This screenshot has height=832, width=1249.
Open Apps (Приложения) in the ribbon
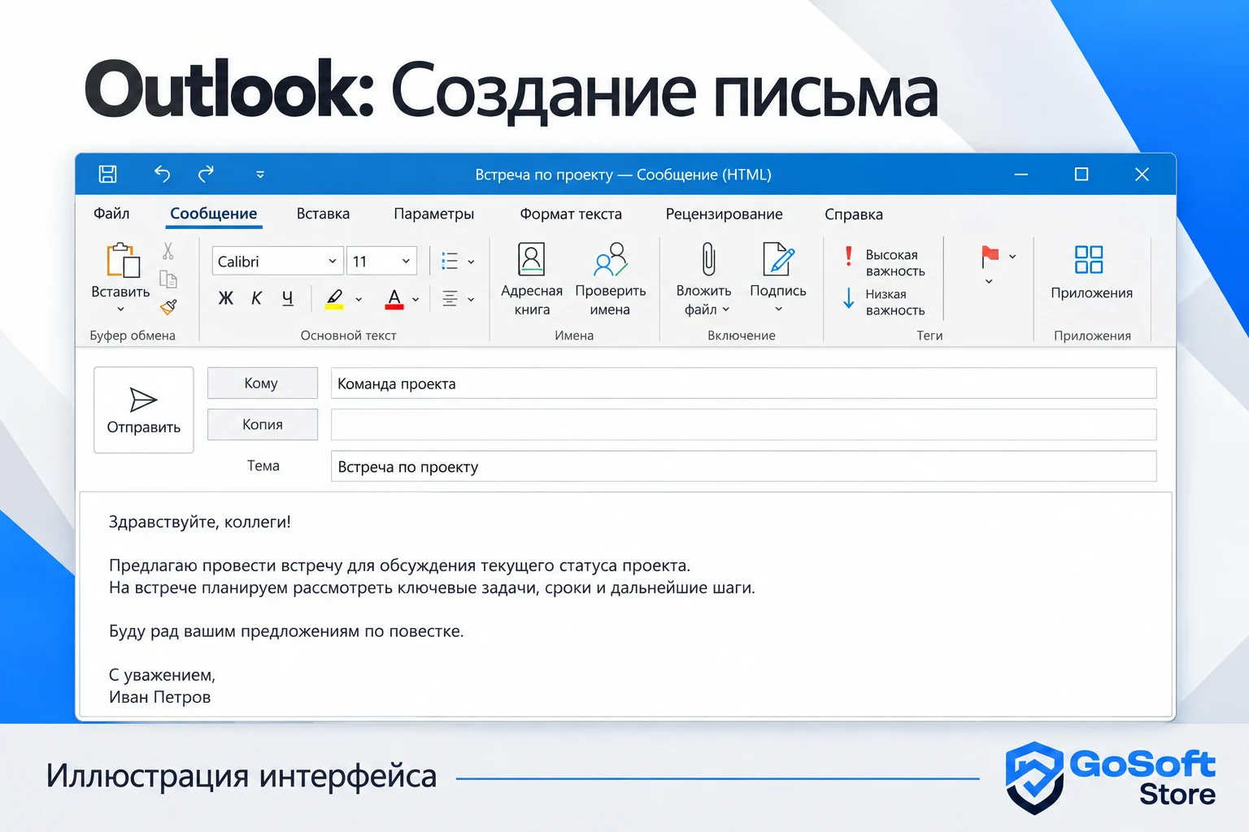[1091, 273]
